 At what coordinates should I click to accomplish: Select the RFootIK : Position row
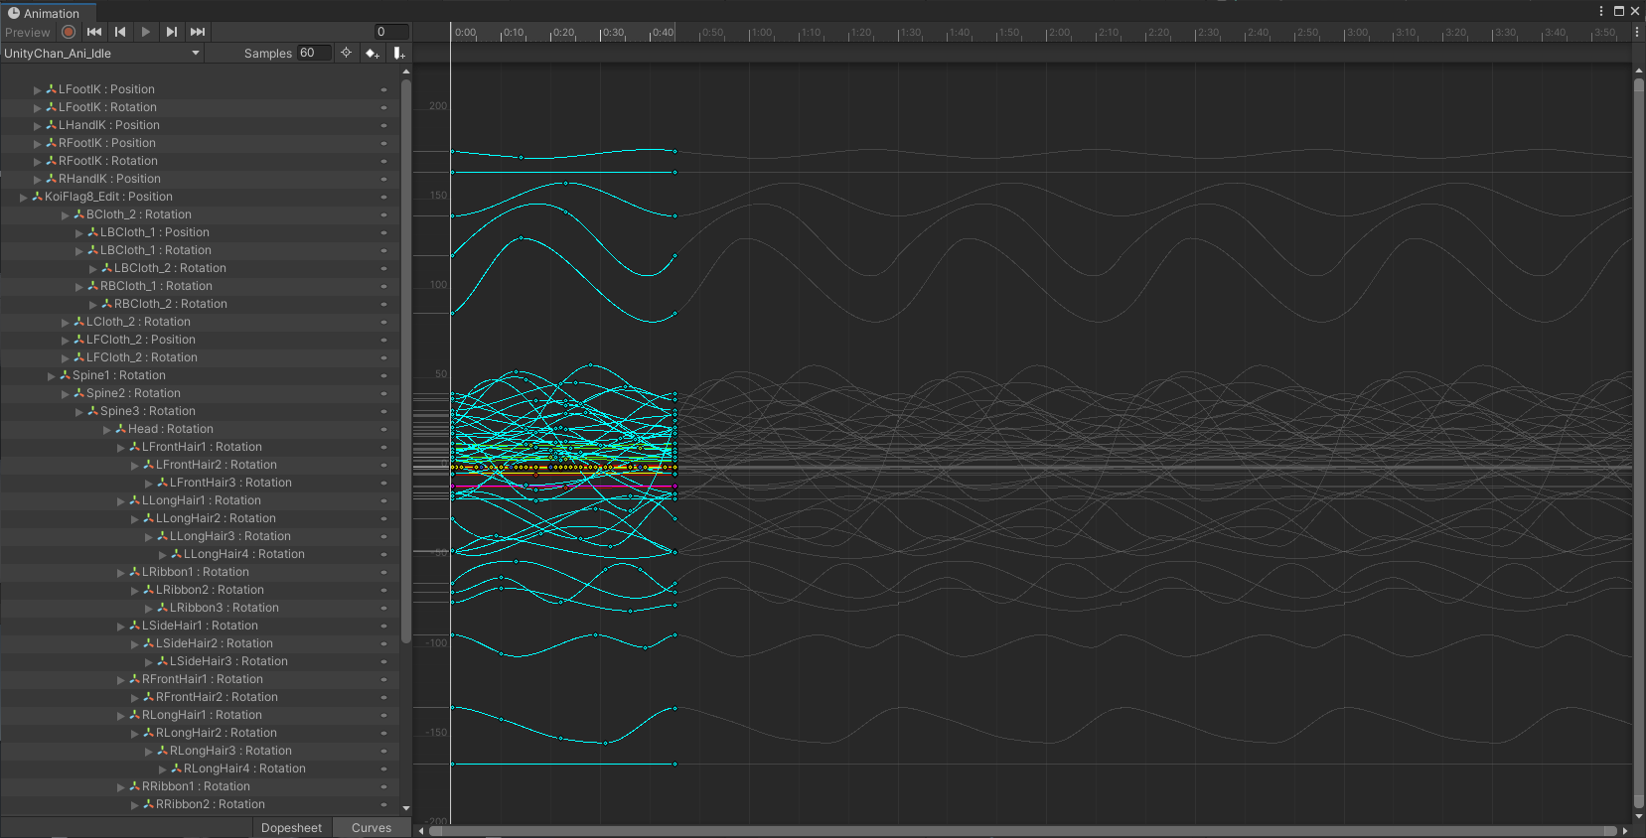(200, 143)
